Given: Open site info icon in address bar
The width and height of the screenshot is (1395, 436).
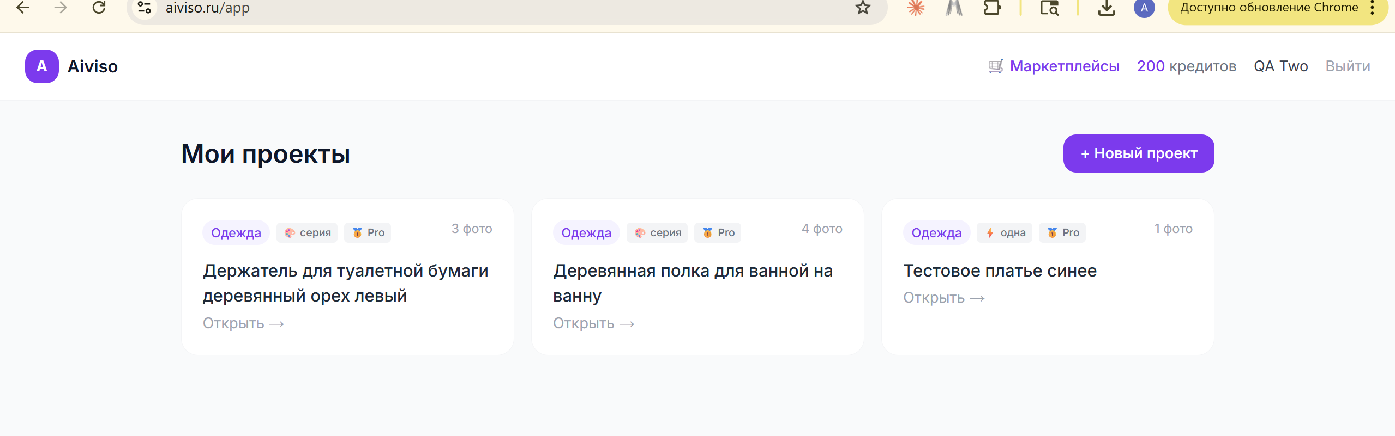Looking at the screenshot, I should 145,8.
